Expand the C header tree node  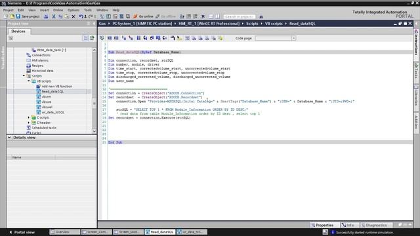coord(29,123)
